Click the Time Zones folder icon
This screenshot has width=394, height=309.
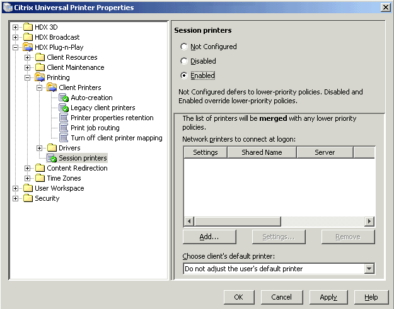pos(40,178)
